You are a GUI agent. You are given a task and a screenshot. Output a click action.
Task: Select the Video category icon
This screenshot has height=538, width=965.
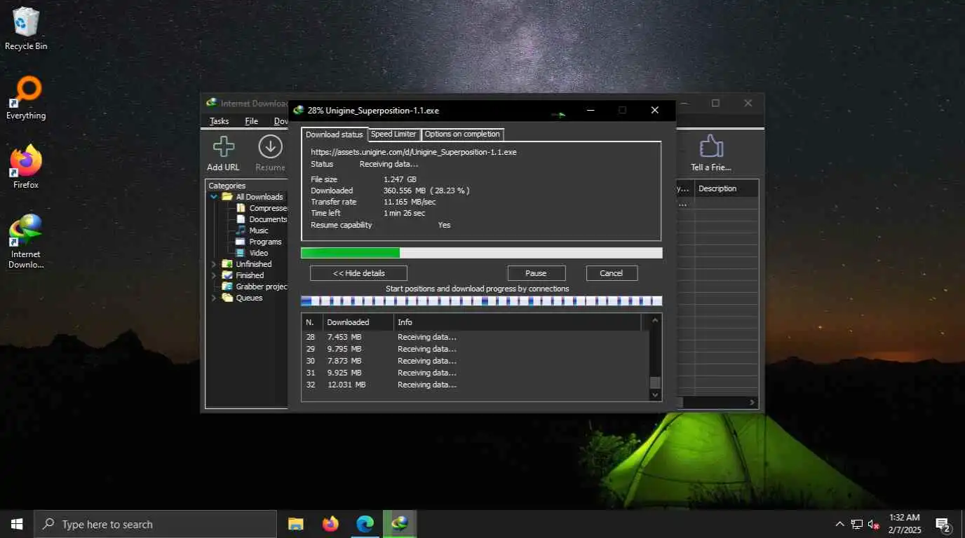coord(241,253)
